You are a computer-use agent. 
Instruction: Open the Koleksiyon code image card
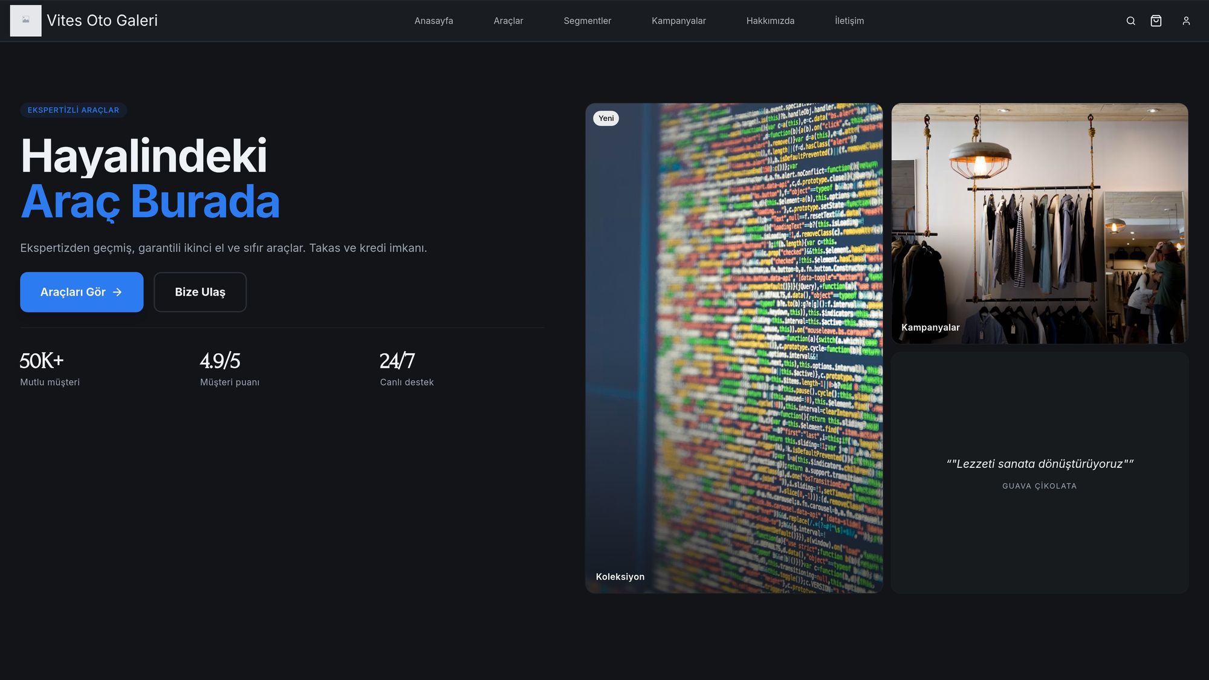coord(734,348)
